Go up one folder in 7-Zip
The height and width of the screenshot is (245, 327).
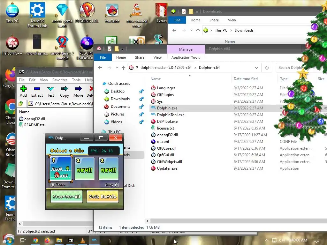tap(21, 104)
